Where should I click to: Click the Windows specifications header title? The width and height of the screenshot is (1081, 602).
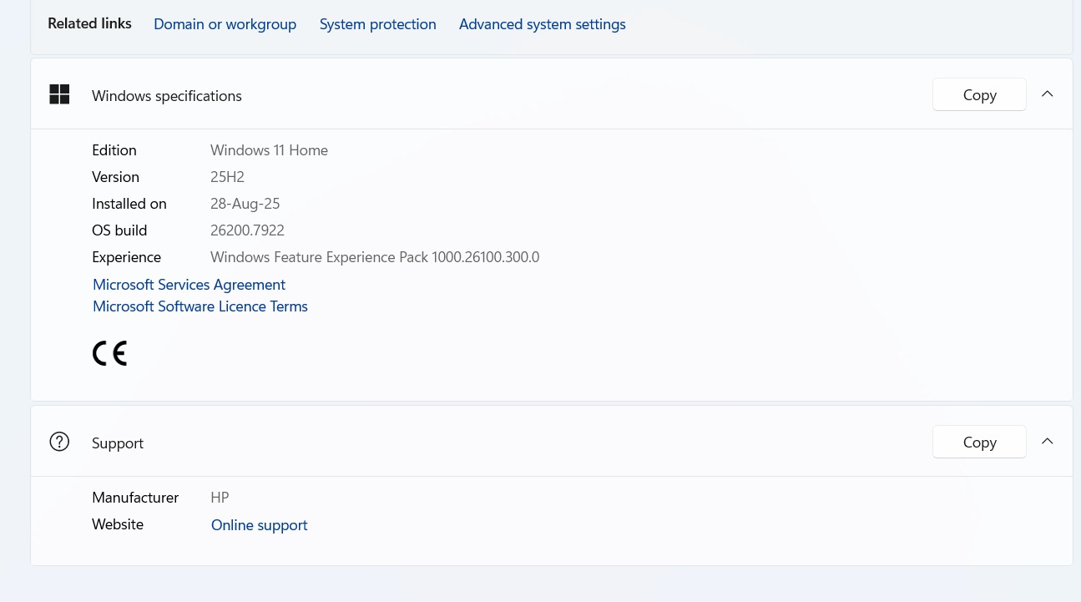click(x=167, y=96)
